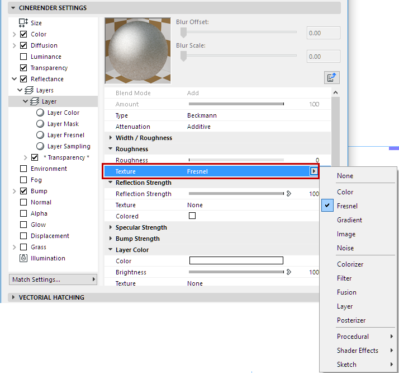Select the Layer Color sphere icon
The width and height of the screenshot is (399, 373).
[x=40, y=113]
